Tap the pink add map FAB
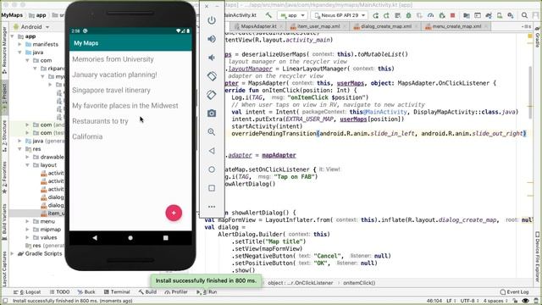The width and height of the screenshot is (542, 305). 174,213
